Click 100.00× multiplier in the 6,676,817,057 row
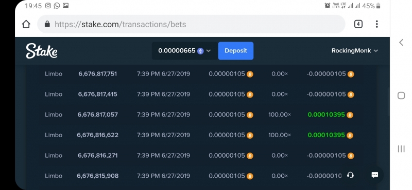412x190 pixels. pos(280,115)
